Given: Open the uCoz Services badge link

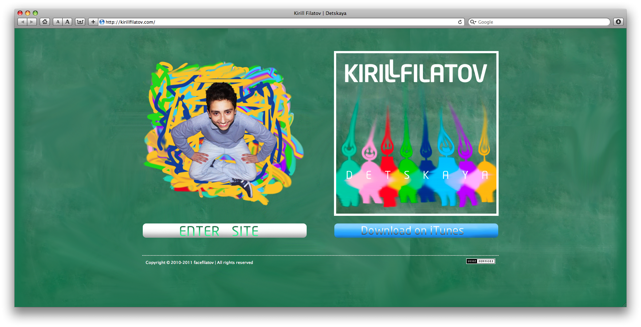Looking at the screenshot, I should click(x=480, y=261).
